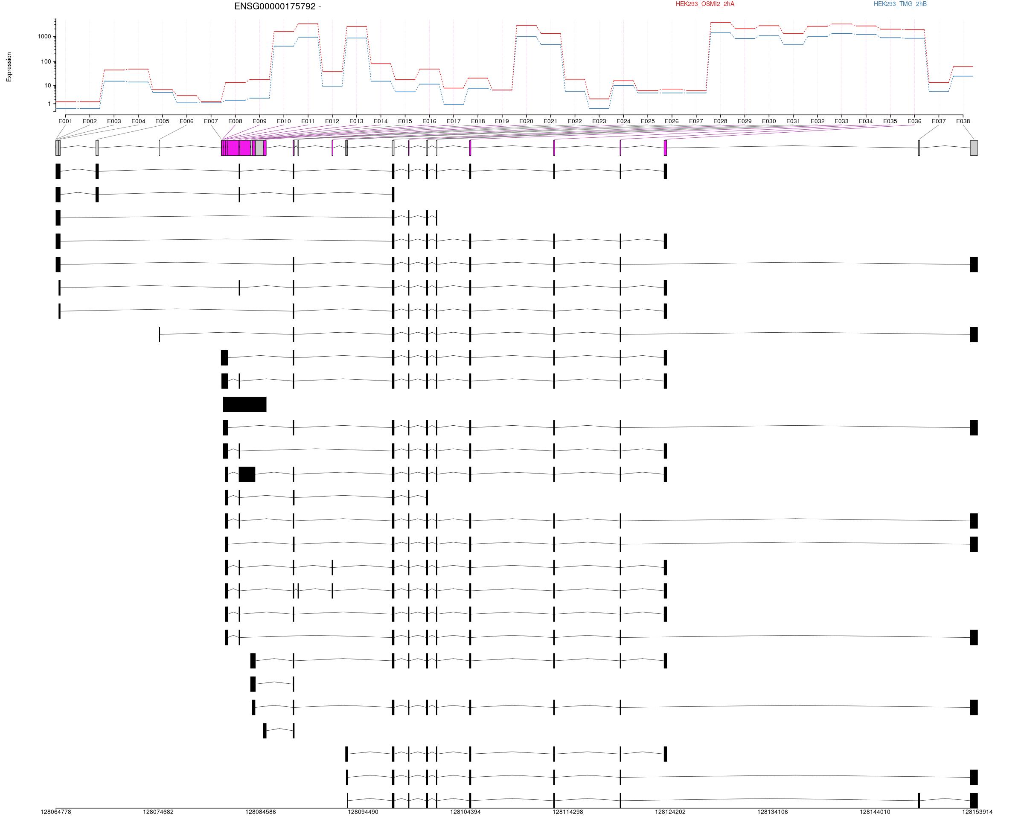Click exon label E029

(x=745, y=122)
